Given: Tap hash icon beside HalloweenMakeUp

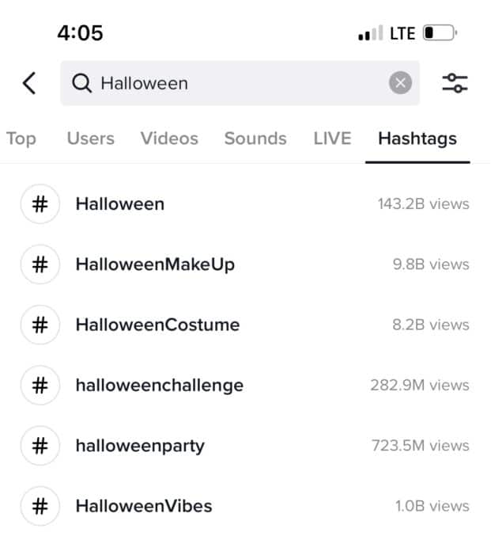Looking at the screenshot, I should [40, 264].
